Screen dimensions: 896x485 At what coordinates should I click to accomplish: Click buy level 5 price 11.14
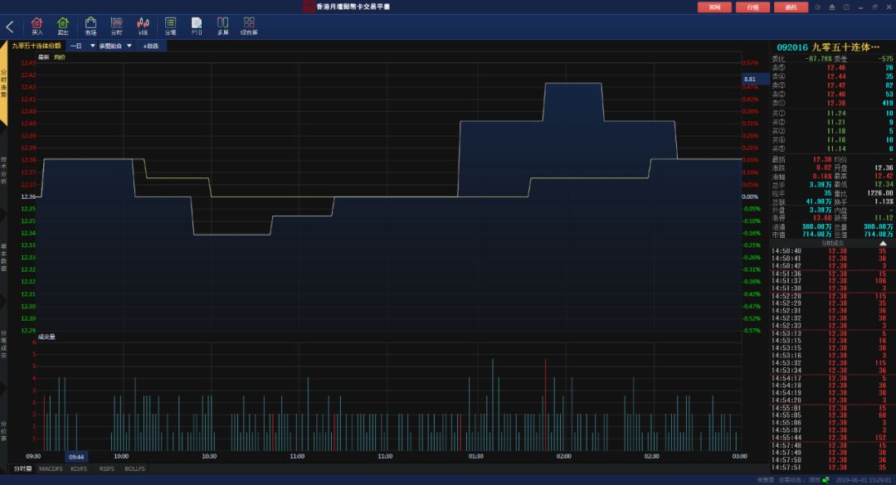coord(836,148)
